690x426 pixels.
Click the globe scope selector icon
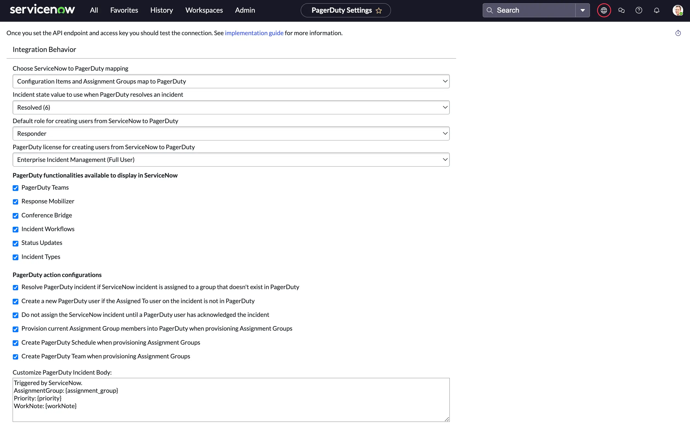click(x=603, y=10)
